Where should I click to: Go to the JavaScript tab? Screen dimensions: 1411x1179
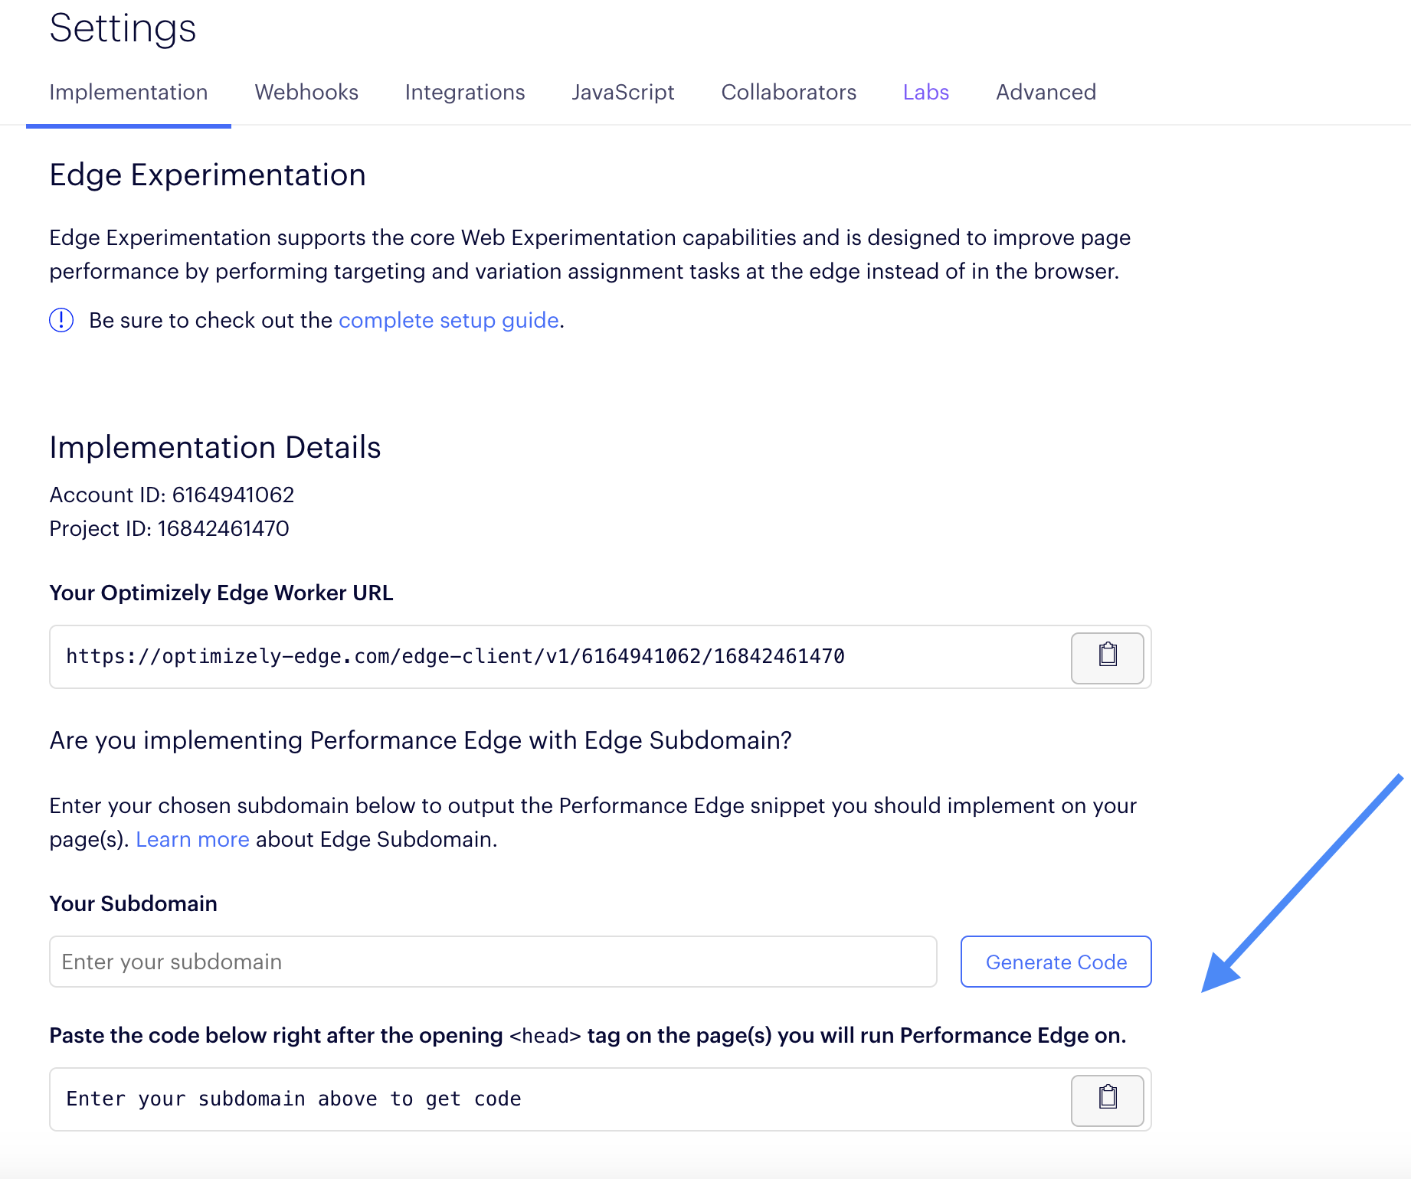pos(623,93)
